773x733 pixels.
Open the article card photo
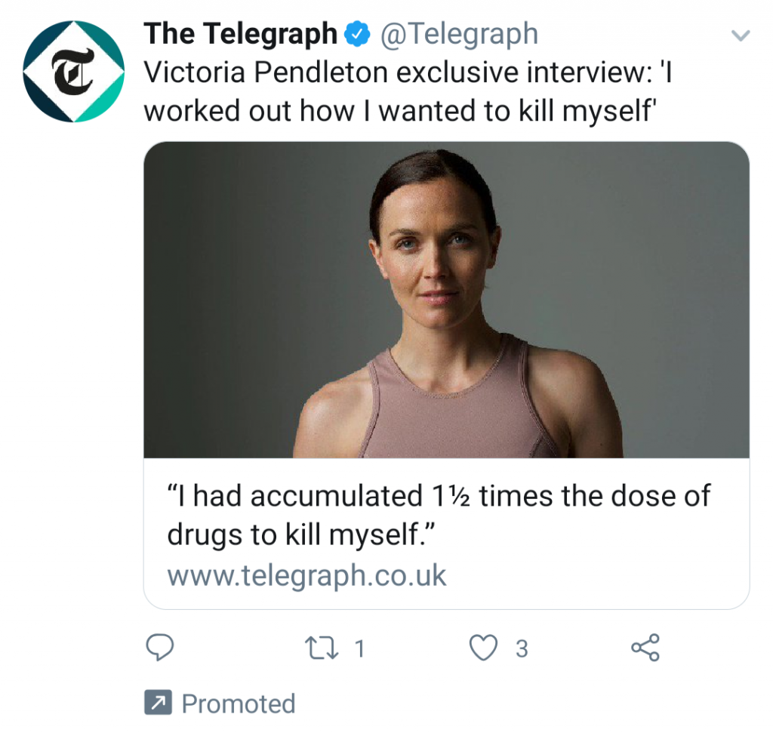tap(447, 300)
